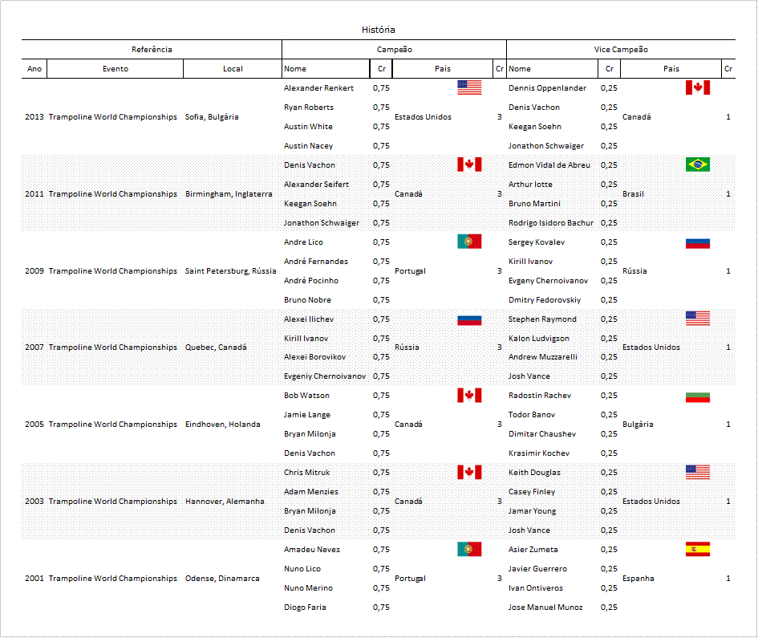Select the name "Alexander Renkert"

point(318,88)
